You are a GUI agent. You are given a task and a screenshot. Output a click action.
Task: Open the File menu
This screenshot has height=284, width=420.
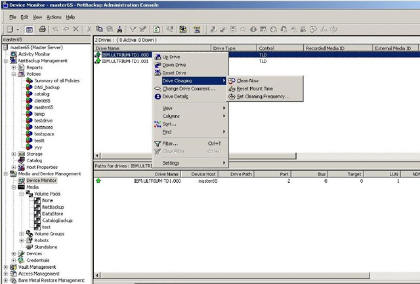(12, 17)
